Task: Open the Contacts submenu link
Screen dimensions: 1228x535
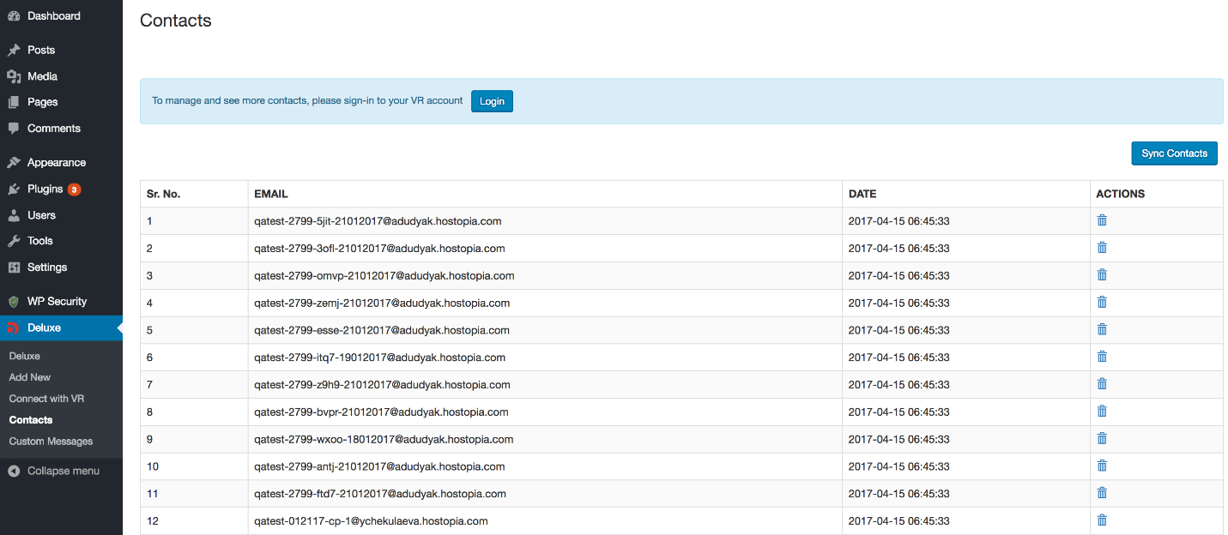Action: pos(31,420)
